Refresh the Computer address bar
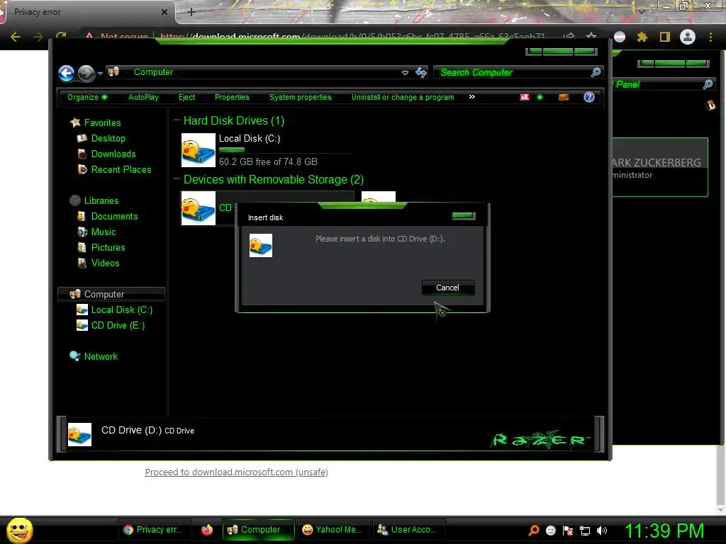726x544 pixels. point(421,72)
